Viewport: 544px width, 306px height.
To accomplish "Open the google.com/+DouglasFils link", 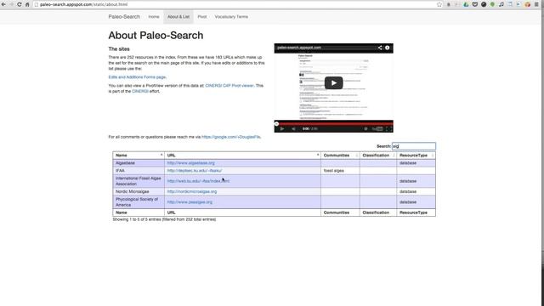I will point(230,137).
